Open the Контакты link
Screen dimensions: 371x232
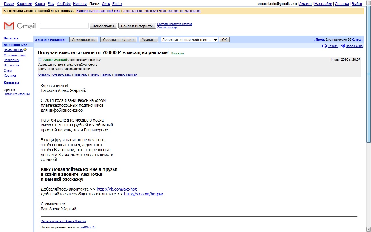tap(11, 83)
